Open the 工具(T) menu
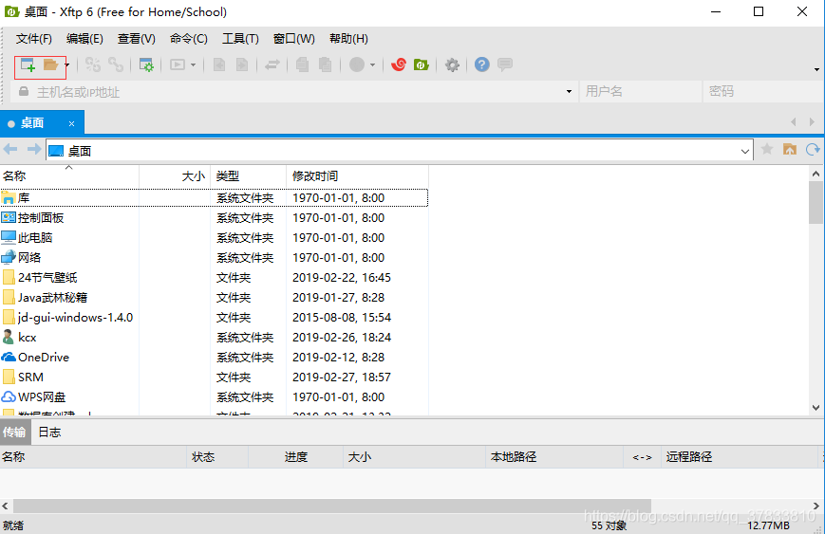The height and width of the screenshot is (534, 825). click(x=240, y=38)
